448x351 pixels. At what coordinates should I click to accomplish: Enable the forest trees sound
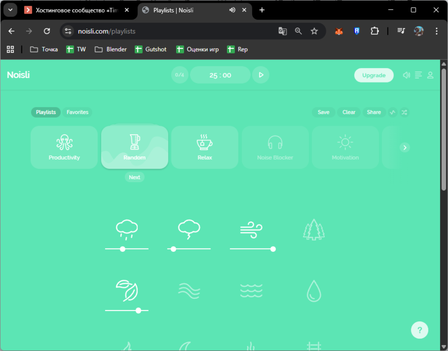click(x=313, y=229)
